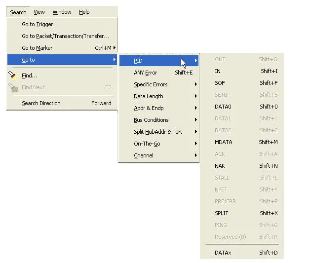Open Split HubAddr & Port submenu
309x263 pixels.
[x=158, y=132]
